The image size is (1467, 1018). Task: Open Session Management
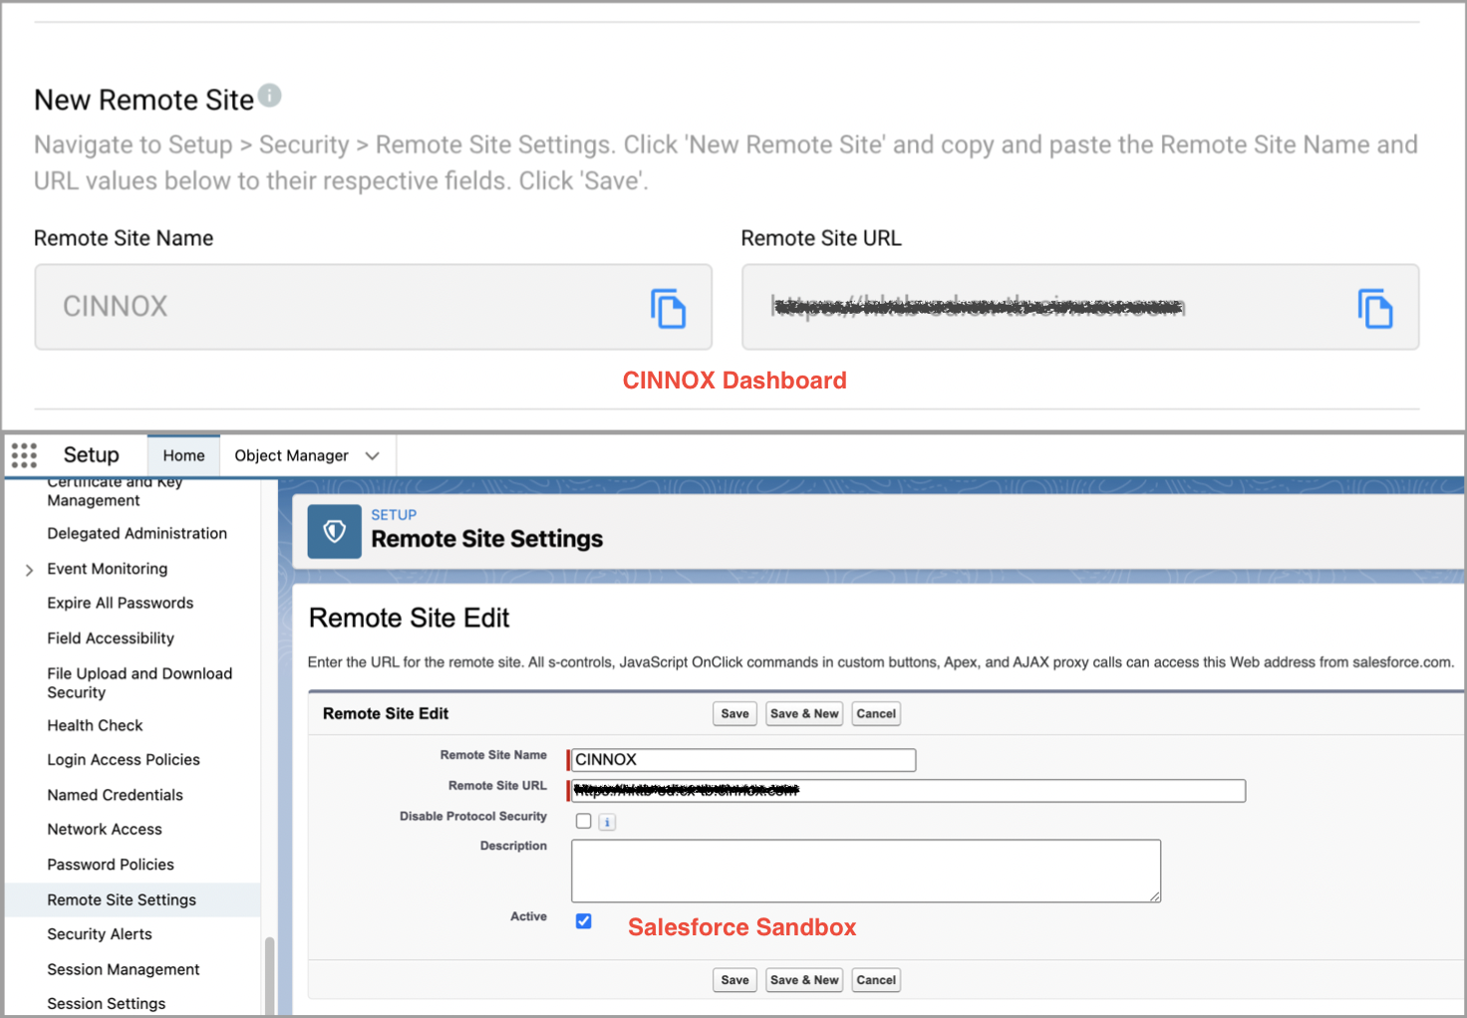[124, 969]
